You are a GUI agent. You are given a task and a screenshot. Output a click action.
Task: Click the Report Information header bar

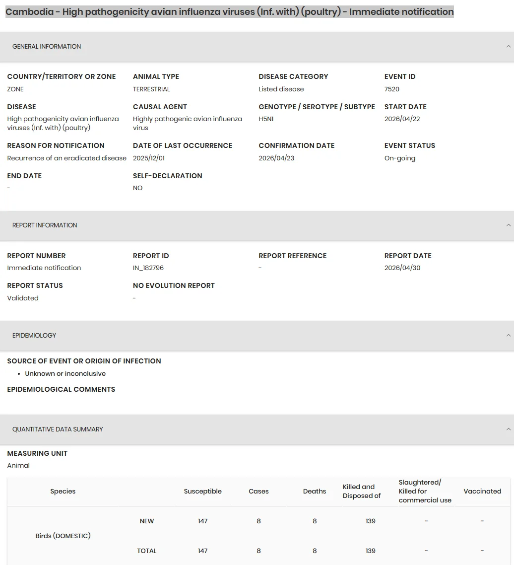[x=257, y=225]
